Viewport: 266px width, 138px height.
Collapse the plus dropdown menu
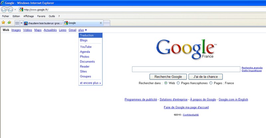pyautogui.click(x=82, y=30)
